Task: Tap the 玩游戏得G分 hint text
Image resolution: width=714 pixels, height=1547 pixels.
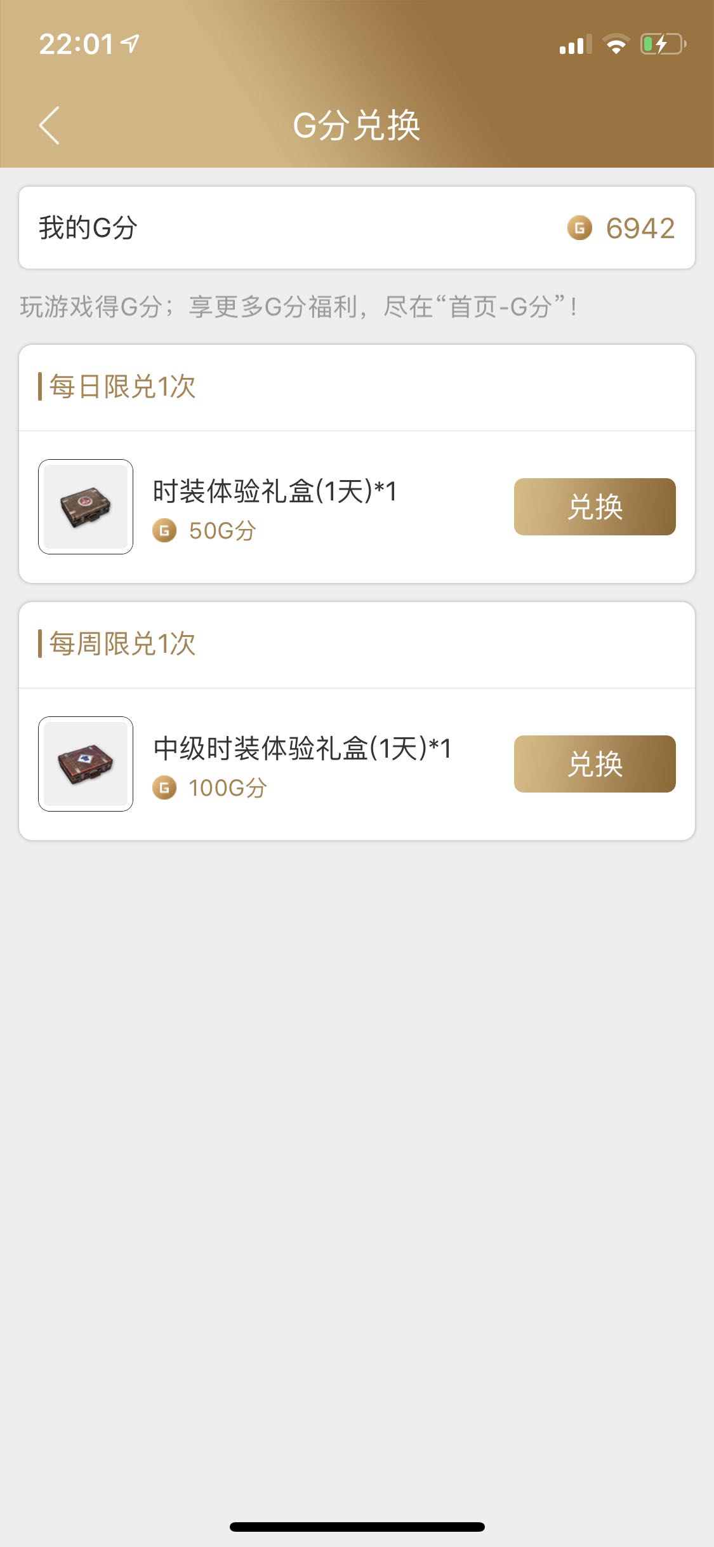Action: point(298,307)
